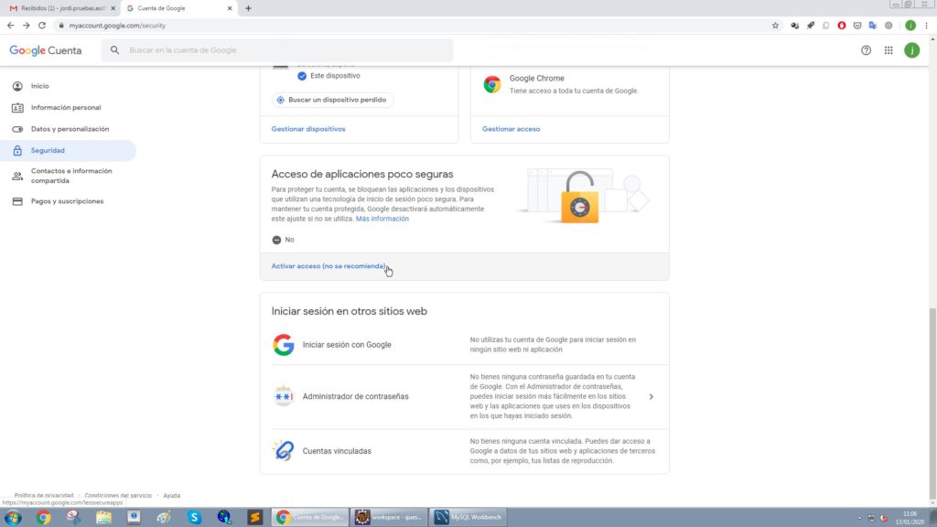Open the Más información link
937x527 pixels.
pos(384,218)
